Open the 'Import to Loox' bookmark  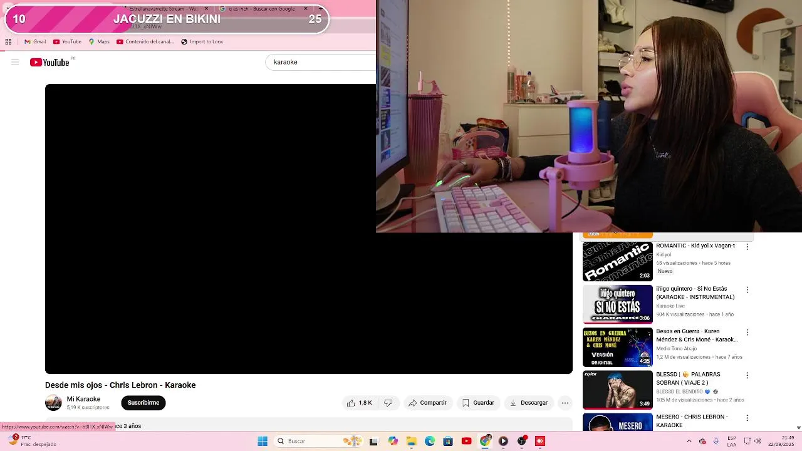click(x=202, y=42)
